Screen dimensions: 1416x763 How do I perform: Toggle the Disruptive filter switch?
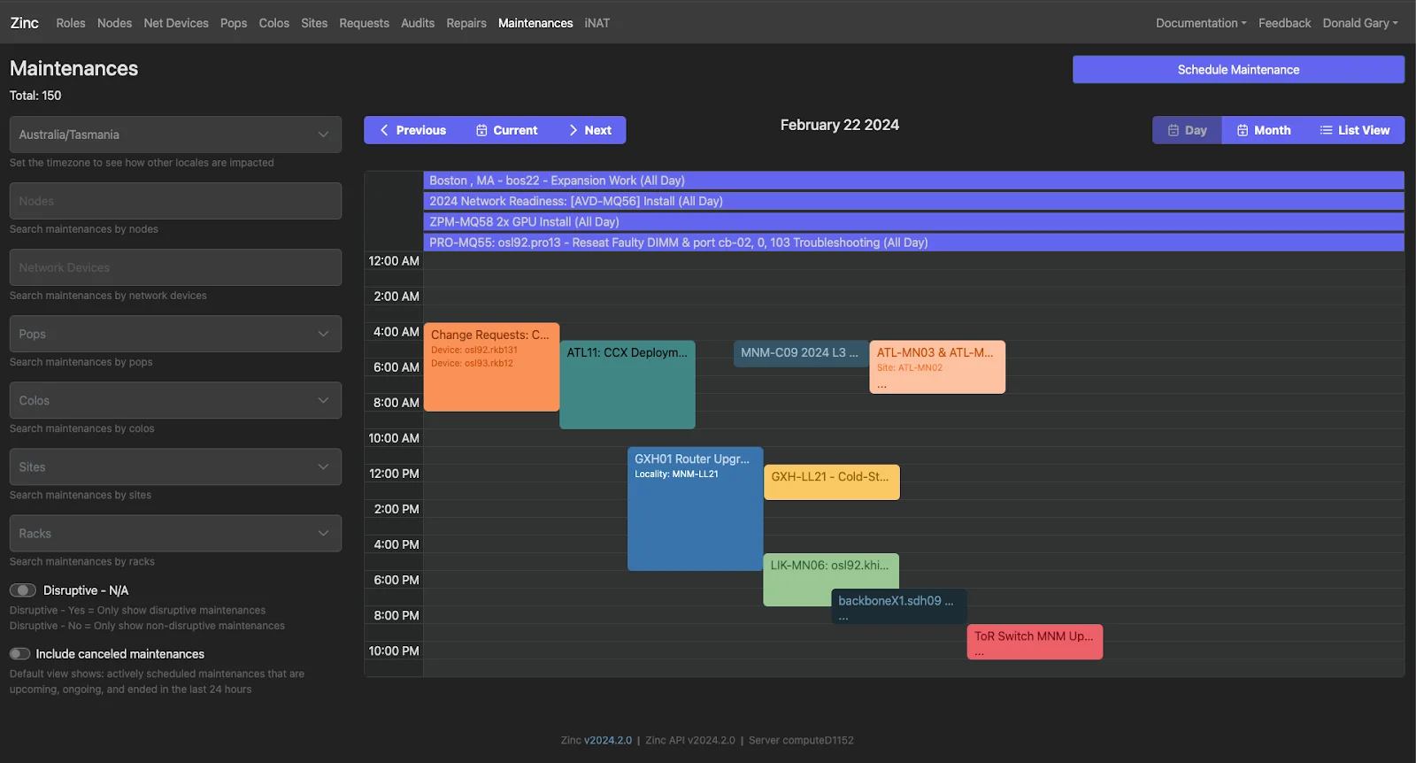coord(23,590)
